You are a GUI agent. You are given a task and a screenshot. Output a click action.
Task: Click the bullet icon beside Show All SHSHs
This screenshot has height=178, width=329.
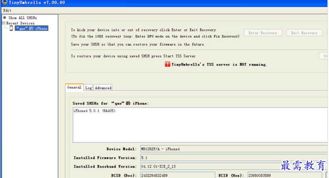[5, 17]
